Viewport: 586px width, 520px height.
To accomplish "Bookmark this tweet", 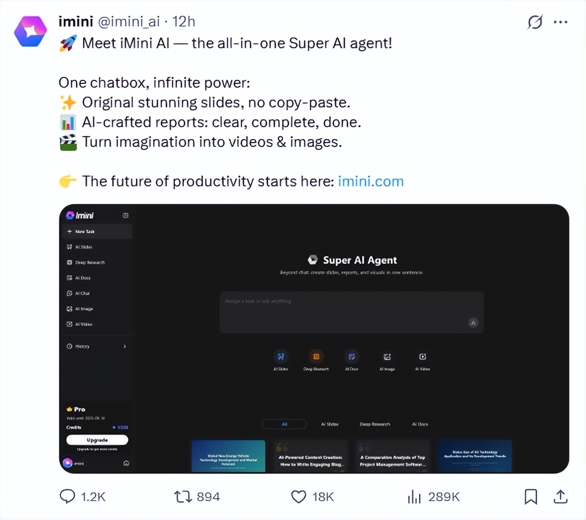I will (531, 496).
